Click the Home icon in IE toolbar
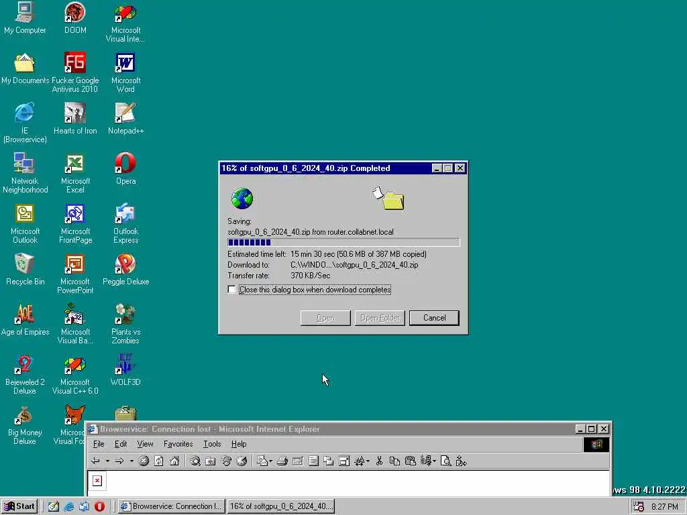The image size is (687, 515). point(174,461)
